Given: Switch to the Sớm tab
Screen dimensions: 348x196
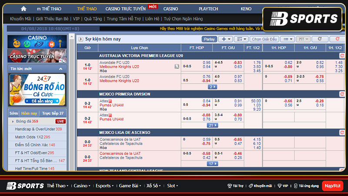Looking at the screenshot, I should coord(13,113).
